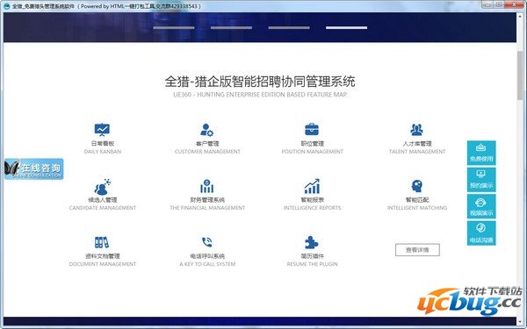The image size is (527, 329).
Task: Click the INTELLIGENCE REPORTS text label
Action: (x=312, y=208)
